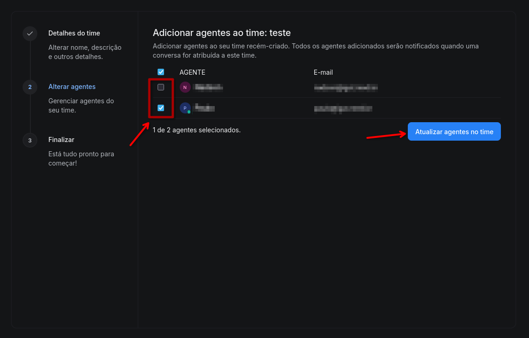
Task: Check the box for agent with N avatar
Action: point(161,87)
